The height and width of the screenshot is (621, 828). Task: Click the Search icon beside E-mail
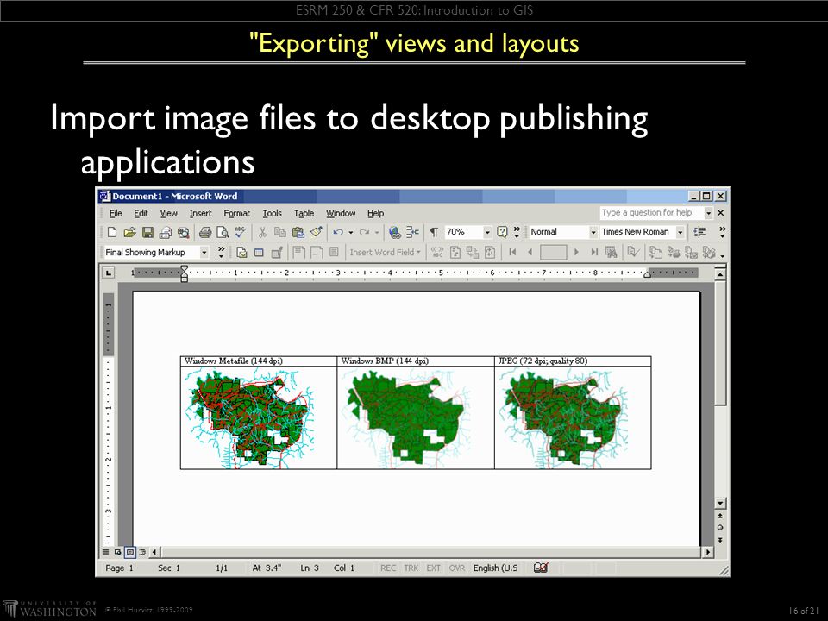183,232
